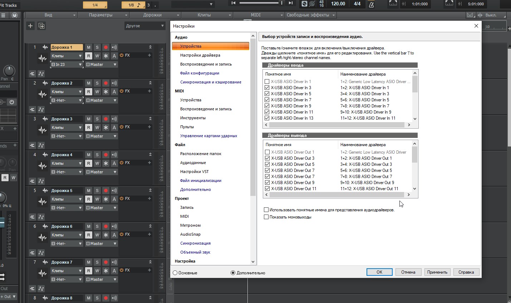The image size is (511, 303).
Task: Open Master output dropdown on Дорожка 2
Action: point(102,100)
